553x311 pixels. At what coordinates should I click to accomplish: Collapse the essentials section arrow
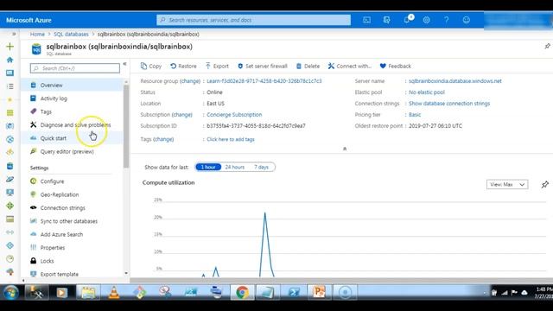click(x=345, y=149)
